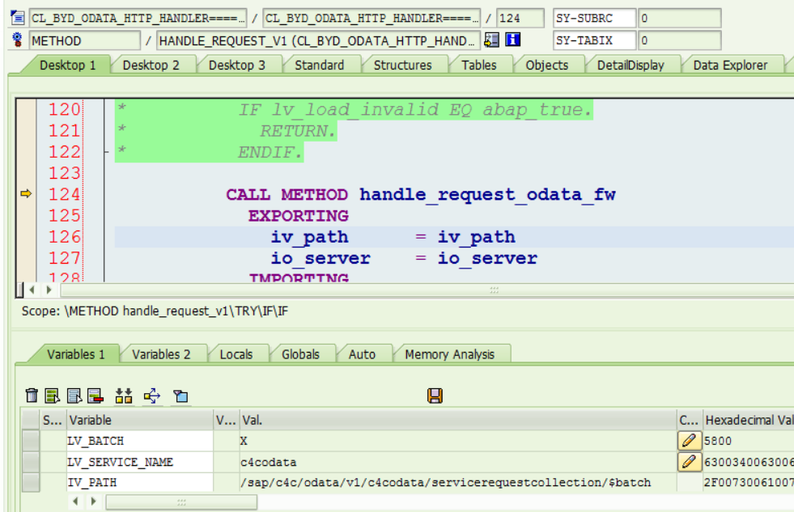Open the Objects tab

click(x=546, y=66)
